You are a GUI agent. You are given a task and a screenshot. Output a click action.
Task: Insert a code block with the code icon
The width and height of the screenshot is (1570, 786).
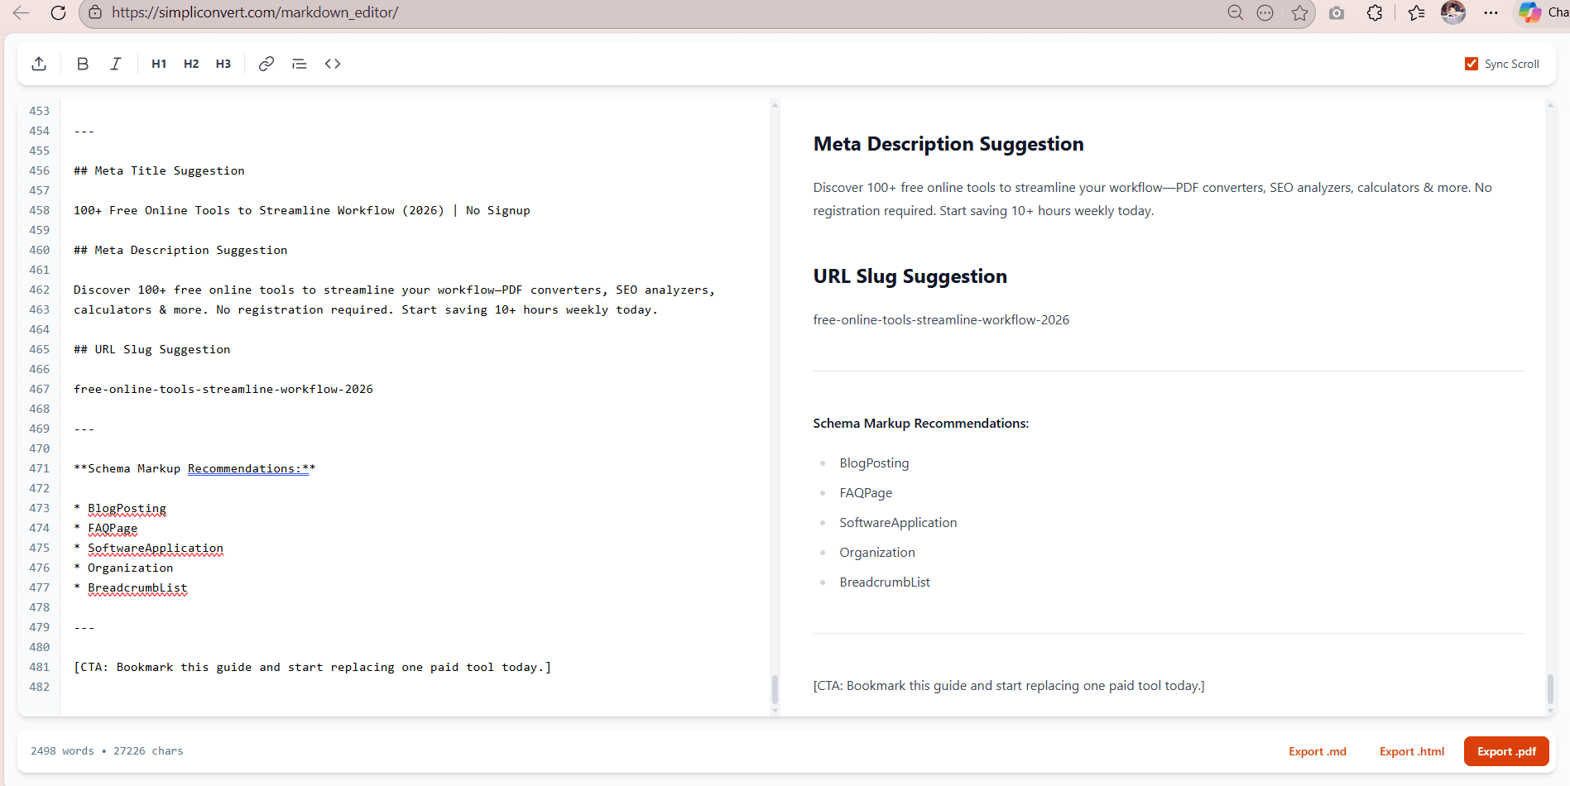point(332,63)
